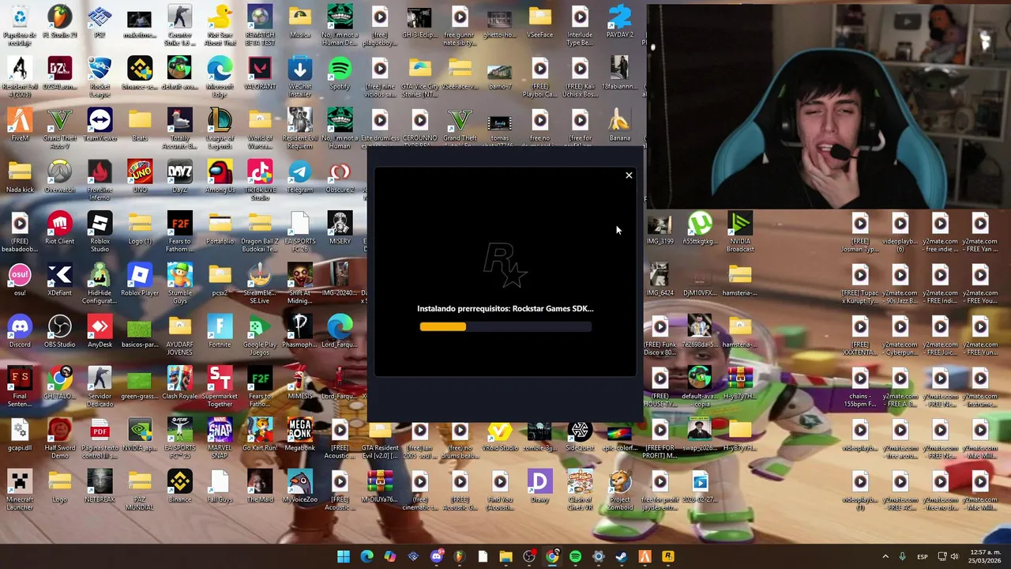1011x569 pixels.
Task: Select the Among Us desktop icon
Action: pyautogui.click(x=220, y=177)
